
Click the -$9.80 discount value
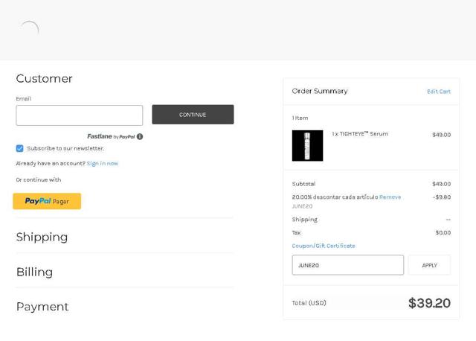click(x=442, y=197)
